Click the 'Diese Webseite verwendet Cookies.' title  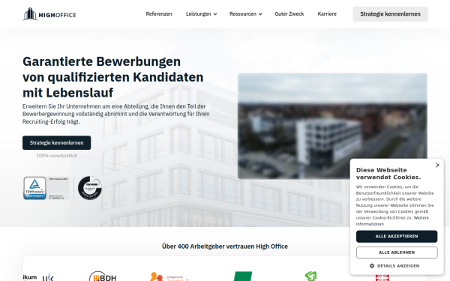tap(388, 174)
